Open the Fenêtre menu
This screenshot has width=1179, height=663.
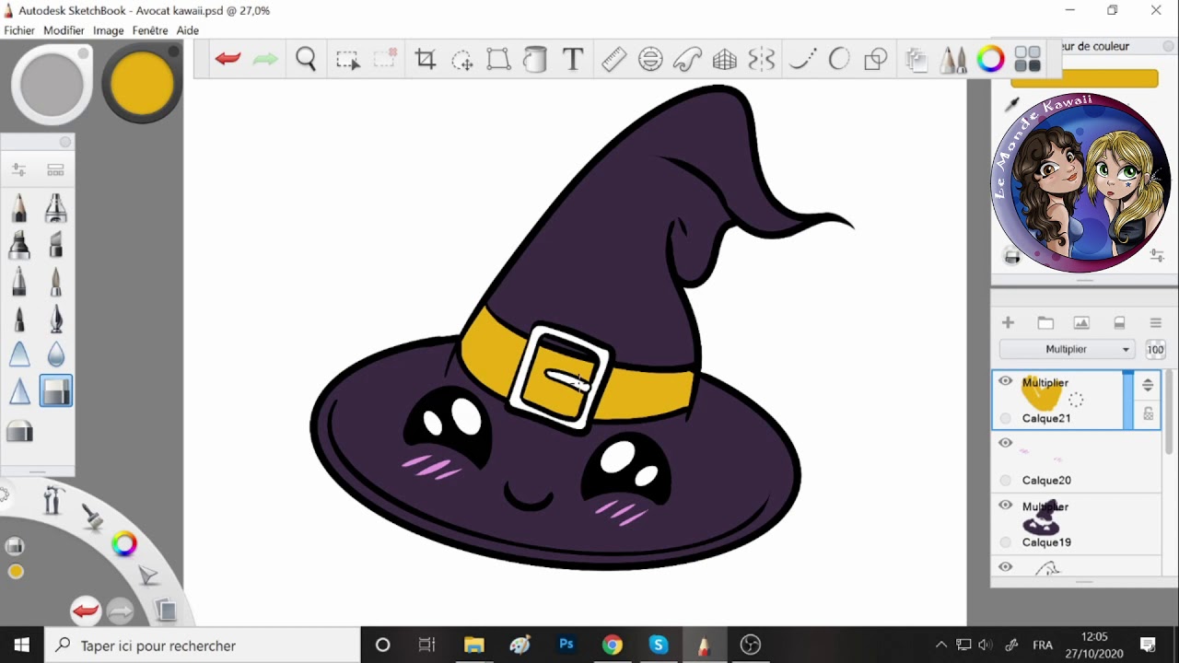click(150, 30)
